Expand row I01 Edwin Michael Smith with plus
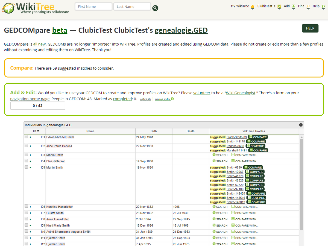Viewport: 328px width, 246px height. 30,137
